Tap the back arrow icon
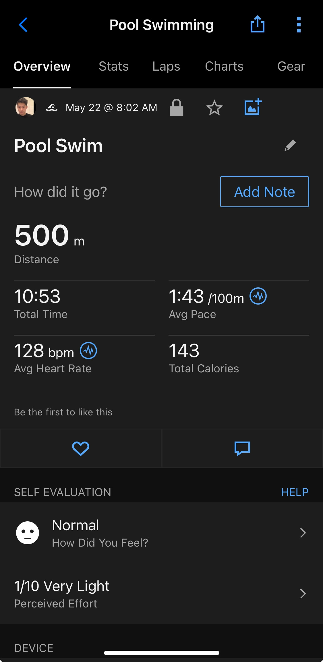Viewport: 323px width, 662px height. point(23,25)
